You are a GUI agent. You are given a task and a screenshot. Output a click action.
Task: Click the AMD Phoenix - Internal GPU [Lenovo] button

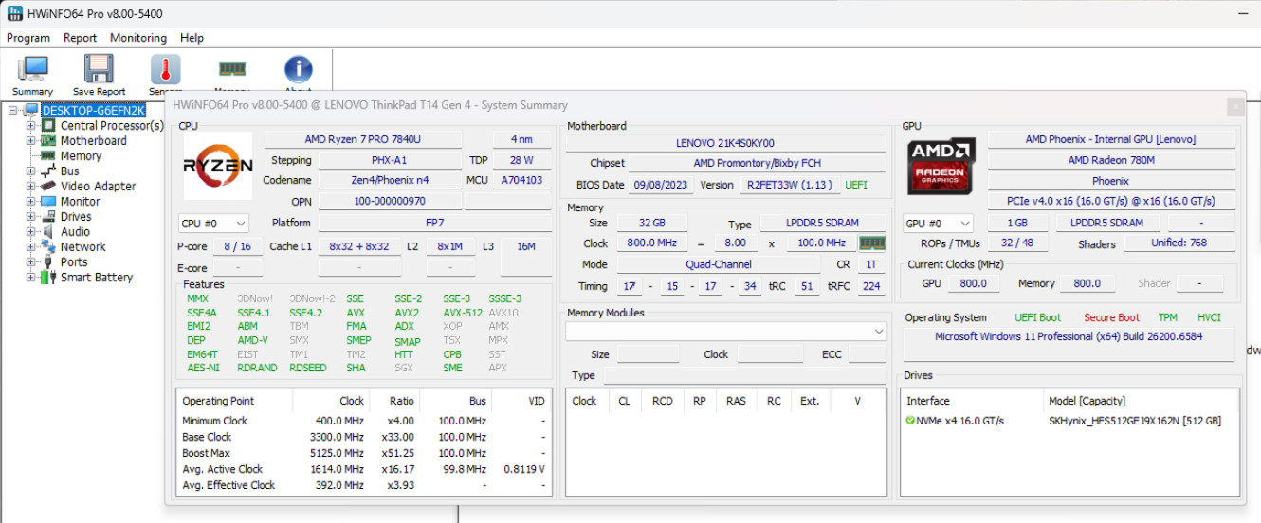(x=1111, y=139)
